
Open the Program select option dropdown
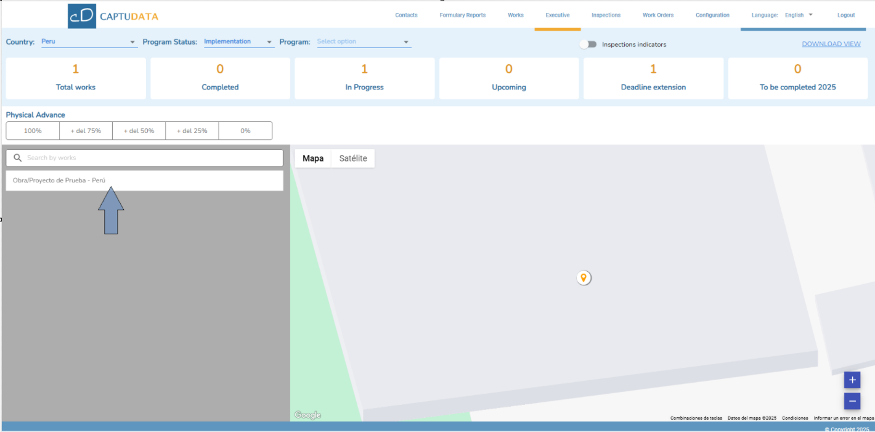pos(364,42)
